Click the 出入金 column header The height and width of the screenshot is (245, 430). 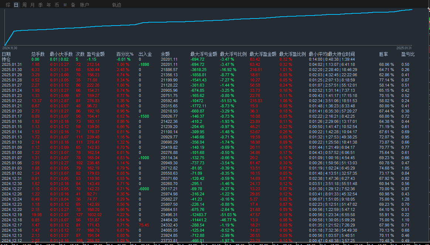(x=145, y=54)
